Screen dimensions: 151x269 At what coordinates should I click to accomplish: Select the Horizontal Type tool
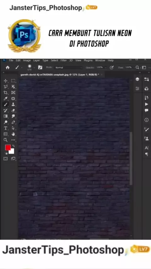[5, 128]
